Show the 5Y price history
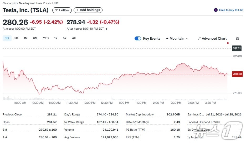246x143 pixels. coord(65,38)
